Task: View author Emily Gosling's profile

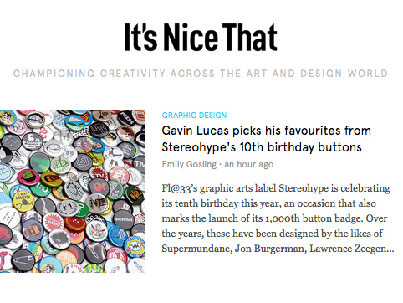Action: tap(189, 164)
